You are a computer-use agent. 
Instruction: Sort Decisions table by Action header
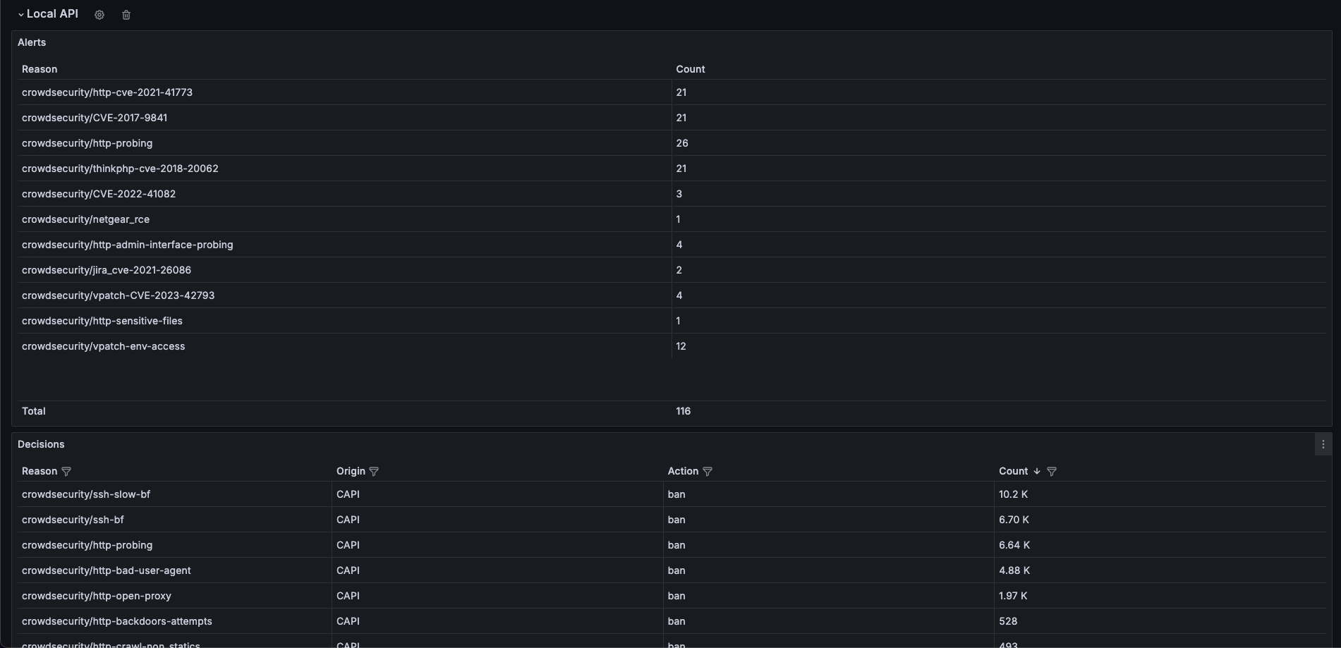tap(683, 471)
